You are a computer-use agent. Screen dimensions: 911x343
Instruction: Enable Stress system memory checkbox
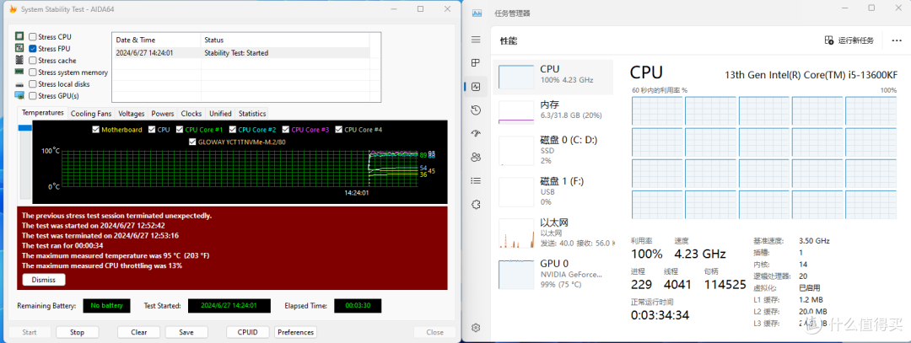click(33, 72)
